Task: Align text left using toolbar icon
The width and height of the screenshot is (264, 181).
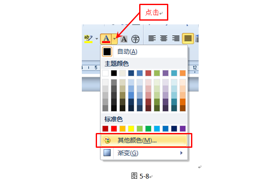Action: [x=152, y=38]
